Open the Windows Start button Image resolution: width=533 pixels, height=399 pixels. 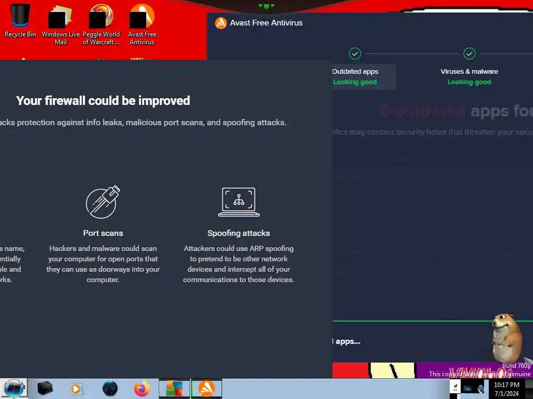click(x=14, y=389)
